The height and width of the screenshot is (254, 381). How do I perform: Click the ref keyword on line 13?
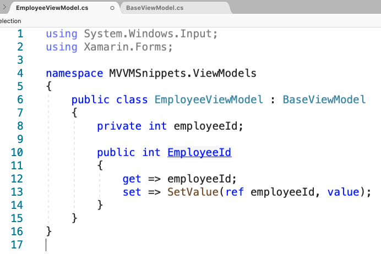pos(235,192)
